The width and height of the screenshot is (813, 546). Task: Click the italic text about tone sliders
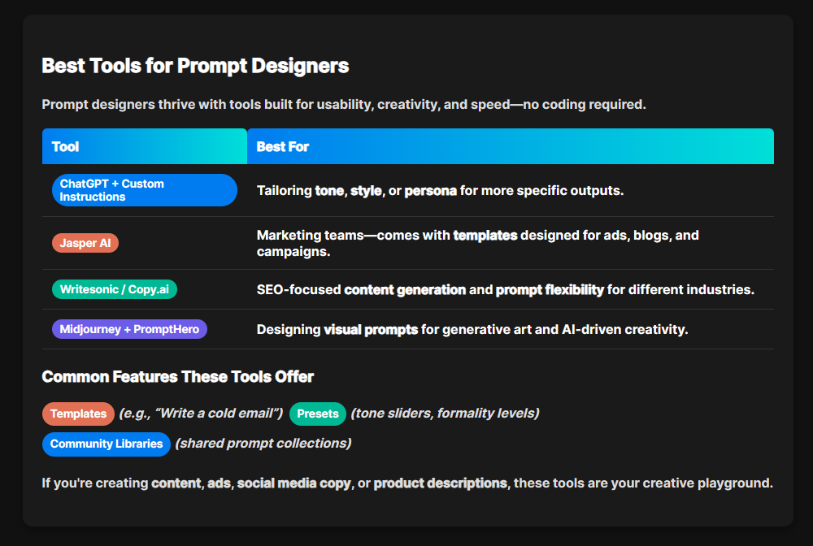(x=445, y=414)
